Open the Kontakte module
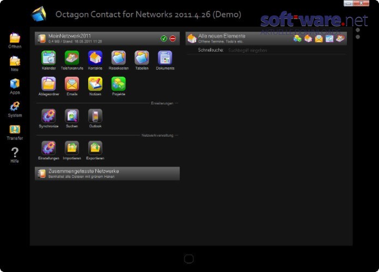The height and width of the screenshot is (272, 379). click(x=95, y=58)
